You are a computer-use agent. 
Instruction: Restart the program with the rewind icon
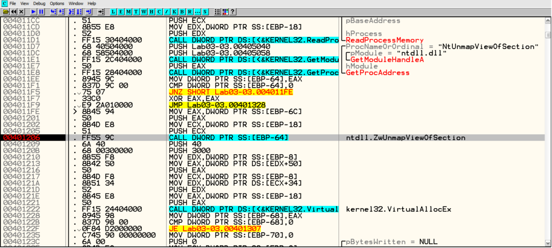pyautogui.click(x=13, y=11)
